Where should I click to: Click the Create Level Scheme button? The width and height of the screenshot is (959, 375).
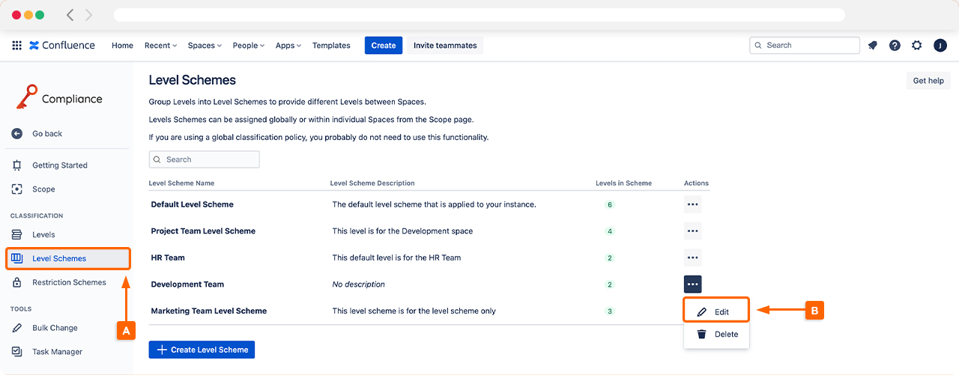pos(202,350)
